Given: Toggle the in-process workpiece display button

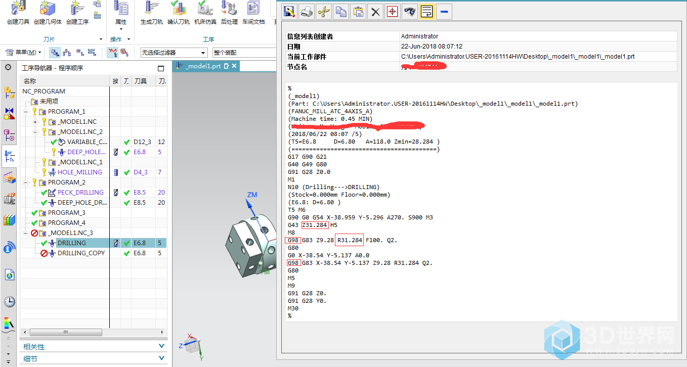Looking at the screenshot, I should point(124,52).
